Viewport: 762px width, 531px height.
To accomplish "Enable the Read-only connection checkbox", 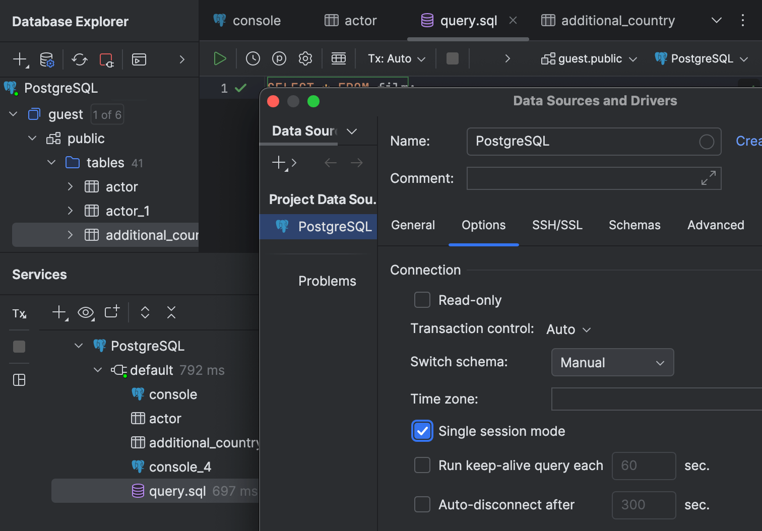I will pyautogui.click(x=422, y=300).
